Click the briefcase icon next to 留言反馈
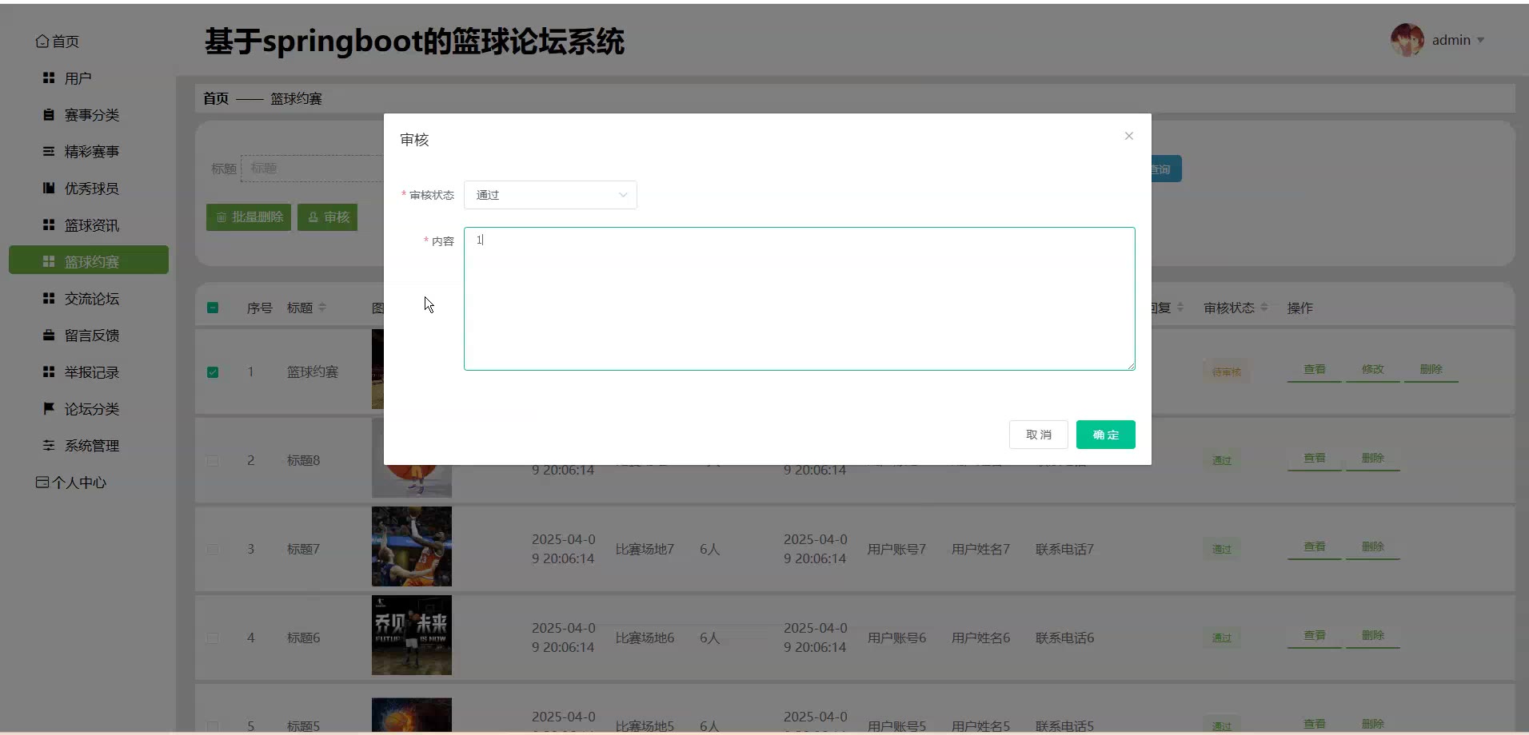Viewport: 1529px width, 735px height. coord(49,336)
